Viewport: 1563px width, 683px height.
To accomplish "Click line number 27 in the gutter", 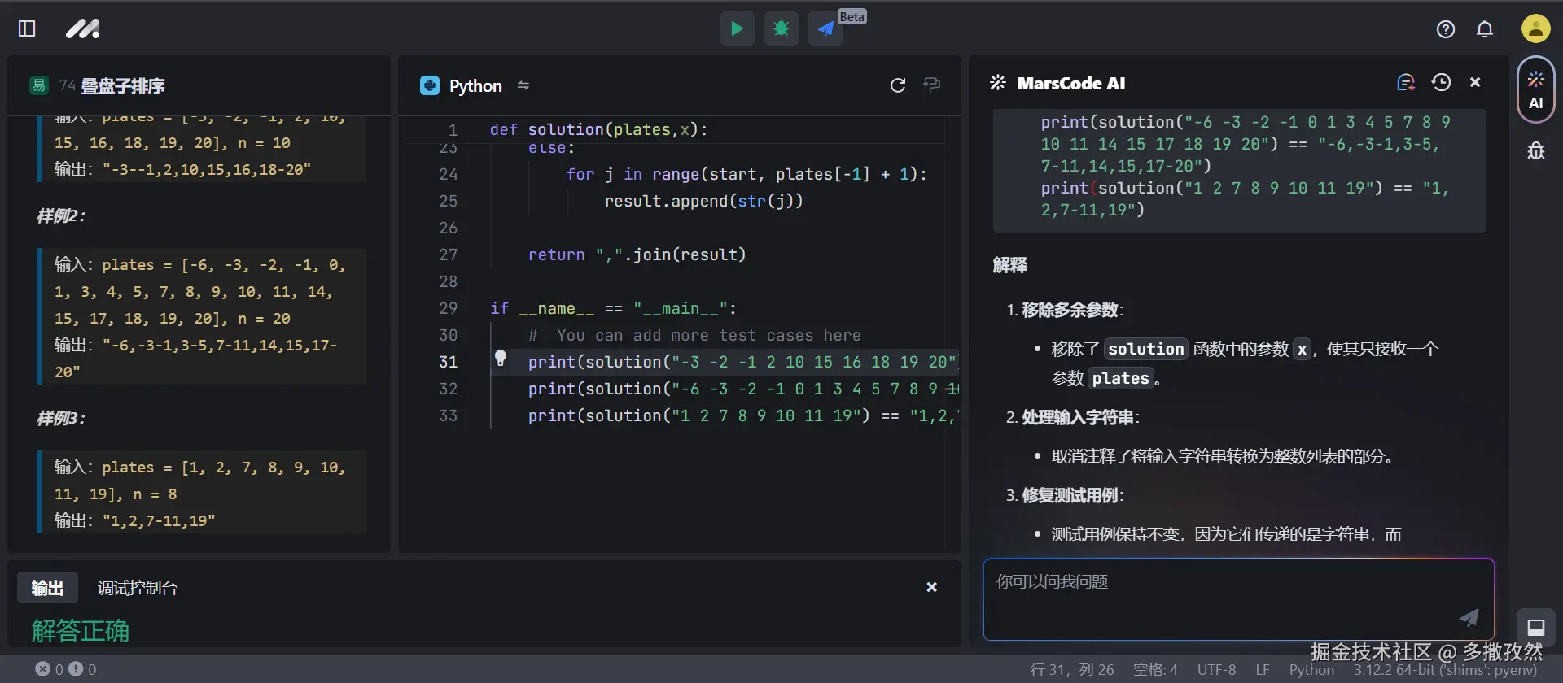I will pos(449,254).
